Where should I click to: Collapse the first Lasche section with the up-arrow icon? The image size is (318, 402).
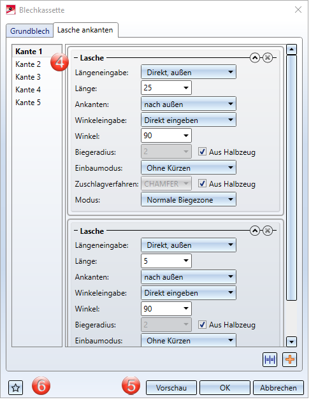[255, 58]
